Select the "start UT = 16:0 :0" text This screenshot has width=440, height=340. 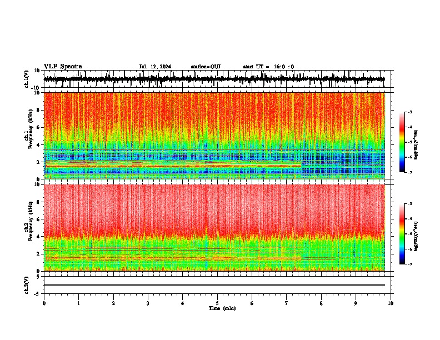pyautogui.click(x=268, y=67)
